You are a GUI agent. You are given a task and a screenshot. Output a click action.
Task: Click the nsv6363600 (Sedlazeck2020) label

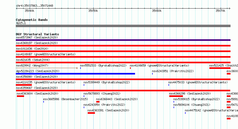(x=37, y=93)
